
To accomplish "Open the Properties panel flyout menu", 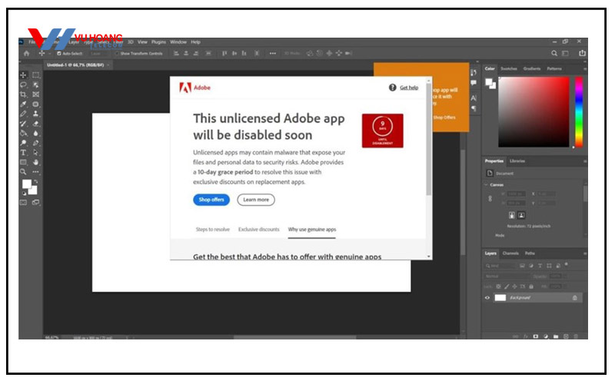I will pos(584,161).
